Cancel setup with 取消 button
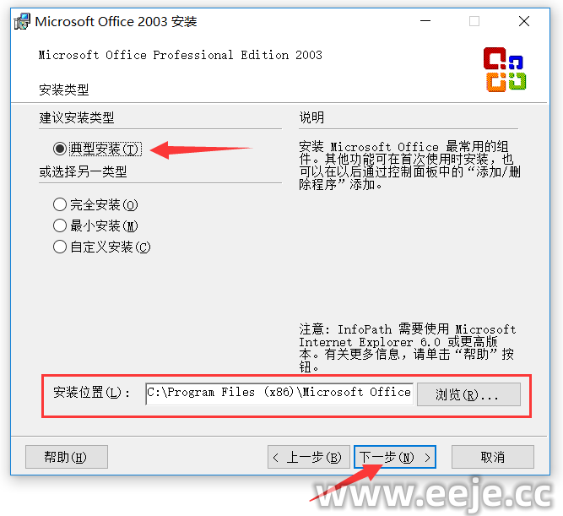Viewport: 563px width, 516px height. [x=493, y=457]
